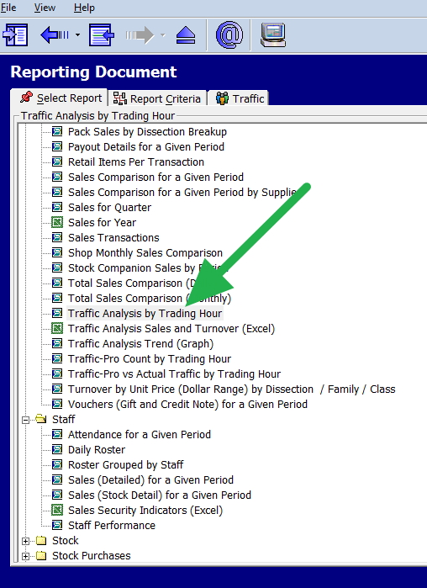Viewport: 427px width, 588px height.
Task: Open the back arrow dropdown caret
Action: (x=77, y=35)
